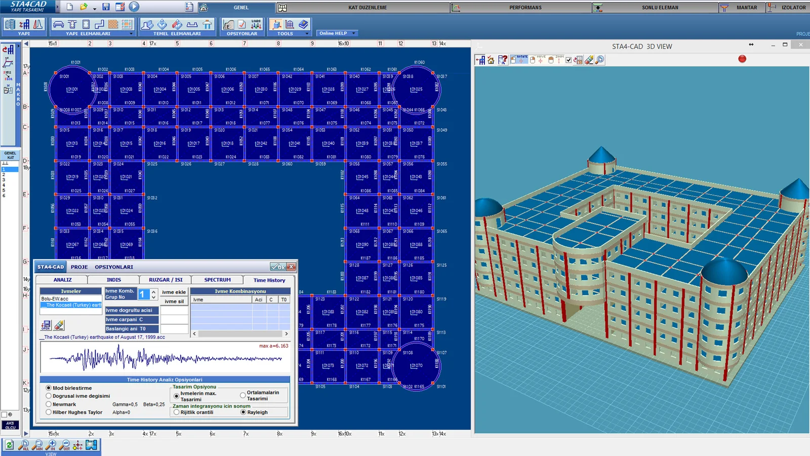Expand the TOOLS group dropdown arrow

coord(307,34)
